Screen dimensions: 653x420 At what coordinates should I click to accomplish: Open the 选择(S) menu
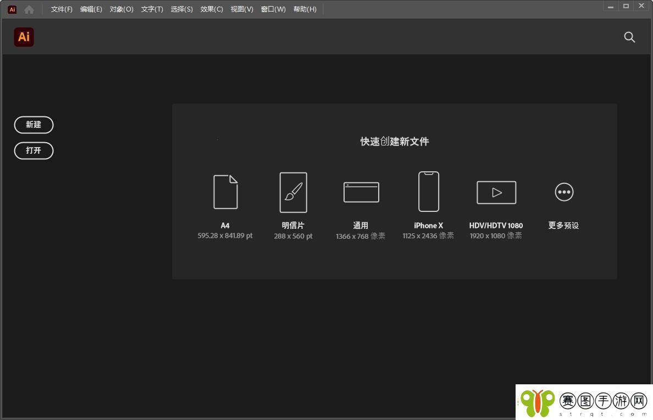181,9
